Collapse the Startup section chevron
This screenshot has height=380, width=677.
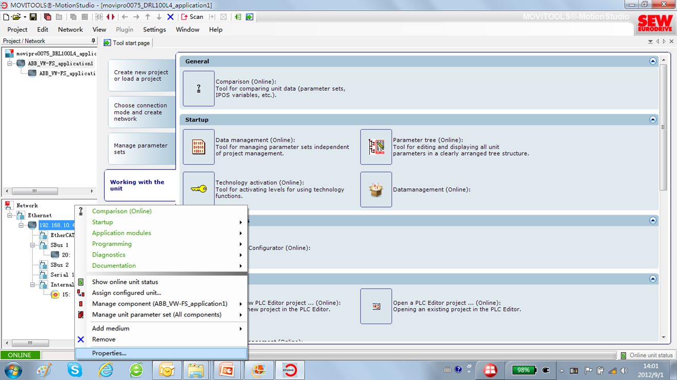tap(652, 119)
